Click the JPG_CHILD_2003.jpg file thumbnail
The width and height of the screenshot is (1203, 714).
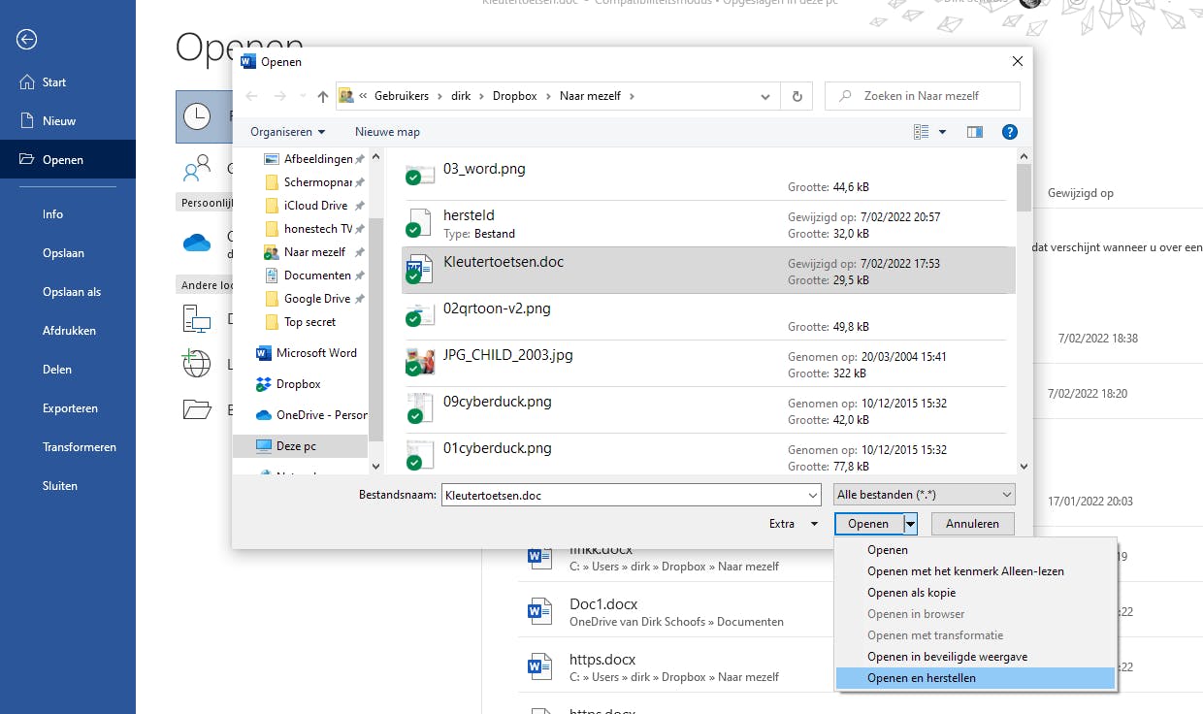[419, 361]
